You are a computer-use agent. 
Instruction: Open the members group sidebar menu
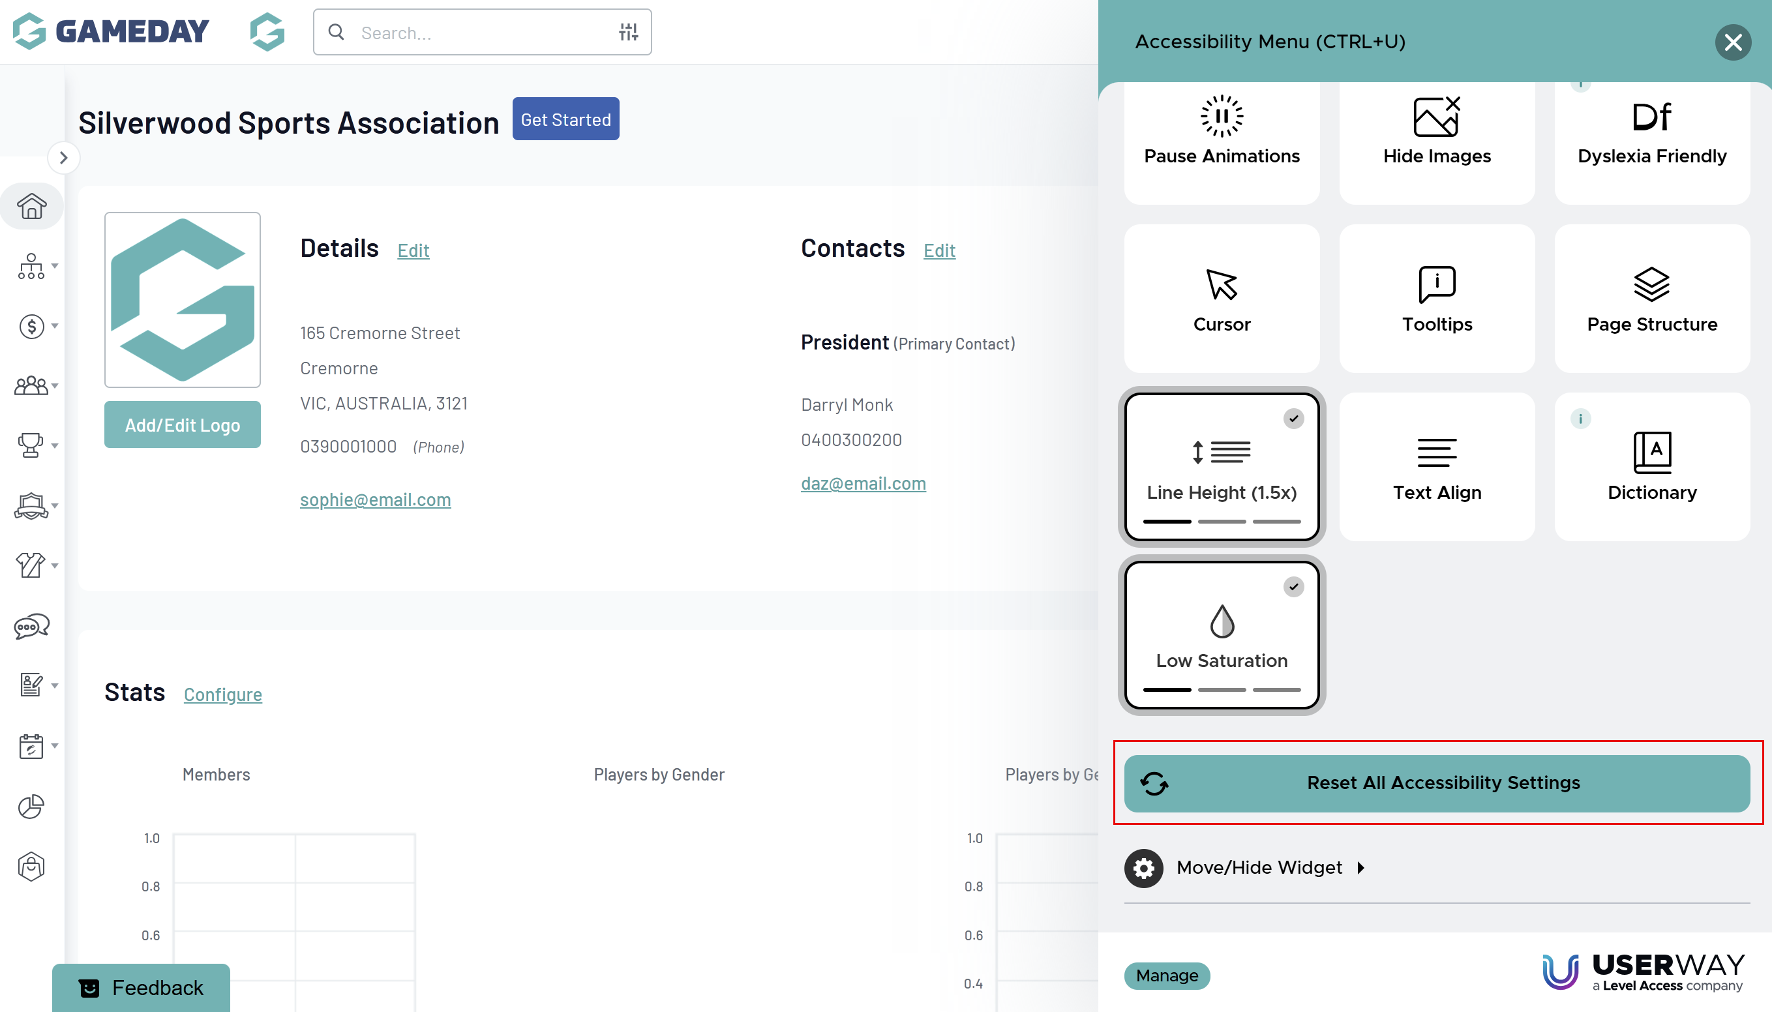31,386
